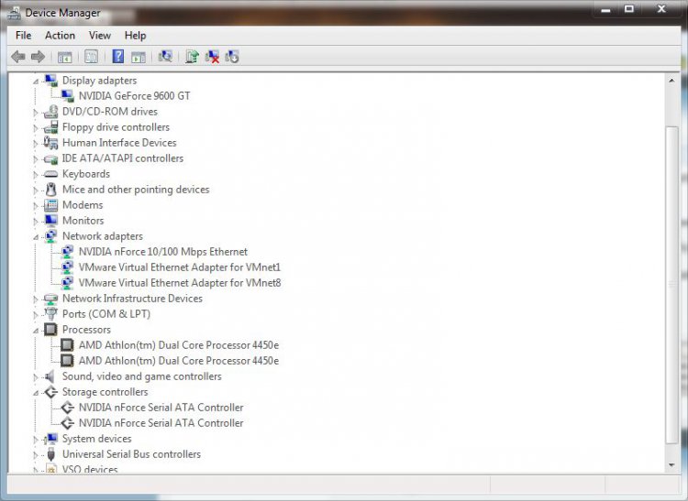This screenshot has width=688, height=501.
Task: Click the Disable device icon with down arrow
Action: pyautogui.click(x=232, y=57)
